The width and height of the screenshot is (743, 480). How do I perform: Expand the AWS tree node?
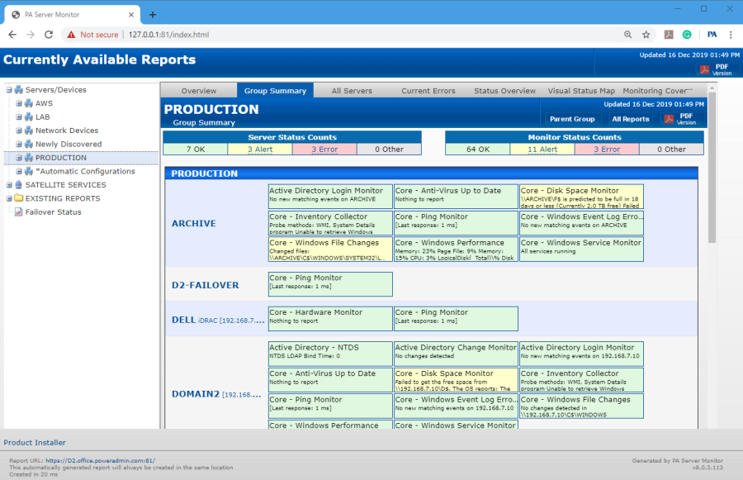tap(19, 103)
